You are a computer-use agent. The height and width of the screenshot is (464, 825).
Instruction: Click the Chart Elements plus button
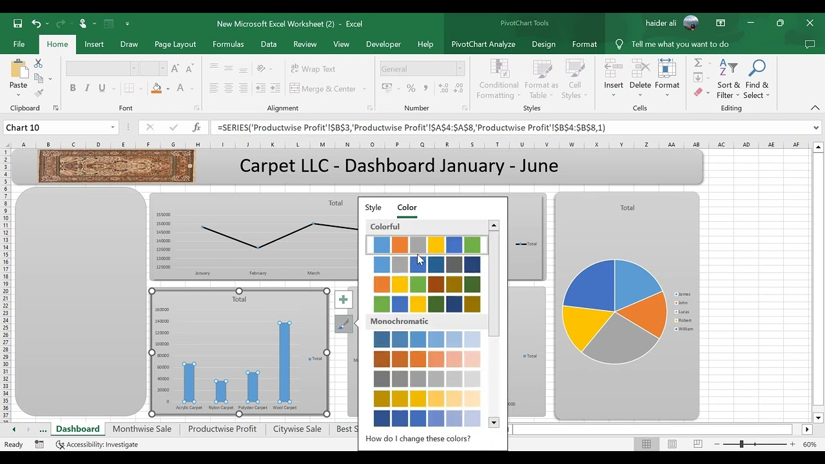click(343, 300)
